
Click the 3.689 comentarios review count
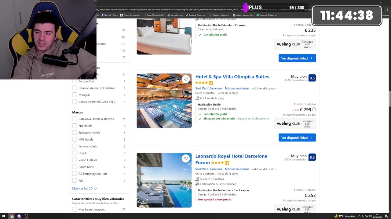[295, 80]
